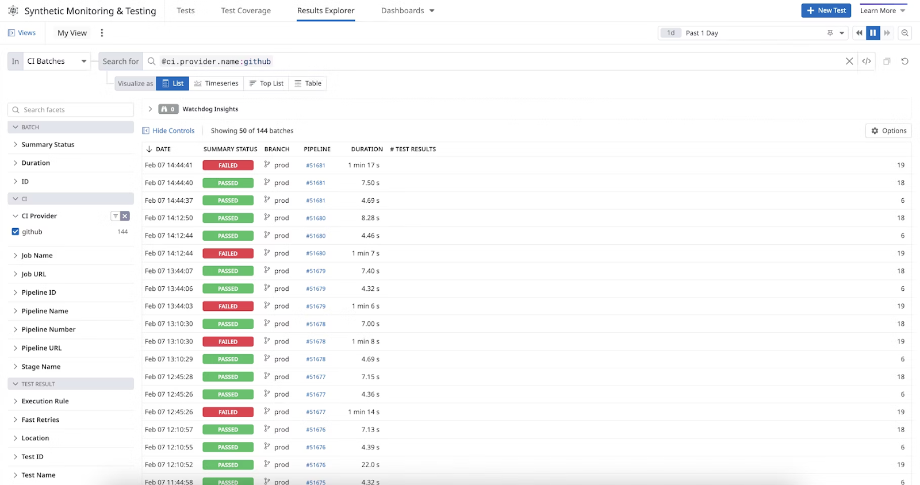The height and width of the screenshot is (485, 920).
Task: Remove the CI Provider filter with X
Action: [125, 216]
